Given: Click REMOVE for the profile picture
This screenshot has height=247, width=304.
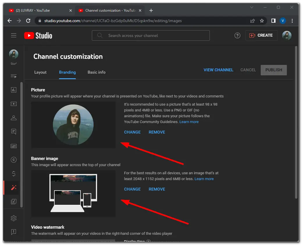Looking at the screenshot, I should click(157, 132).
